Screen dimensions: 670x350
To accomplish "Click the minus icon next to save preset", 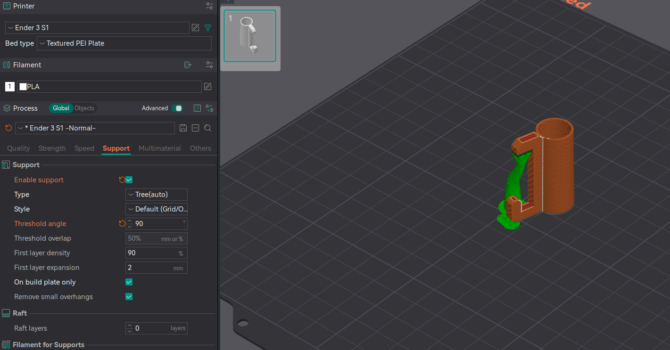I will (x=195, y=128).
